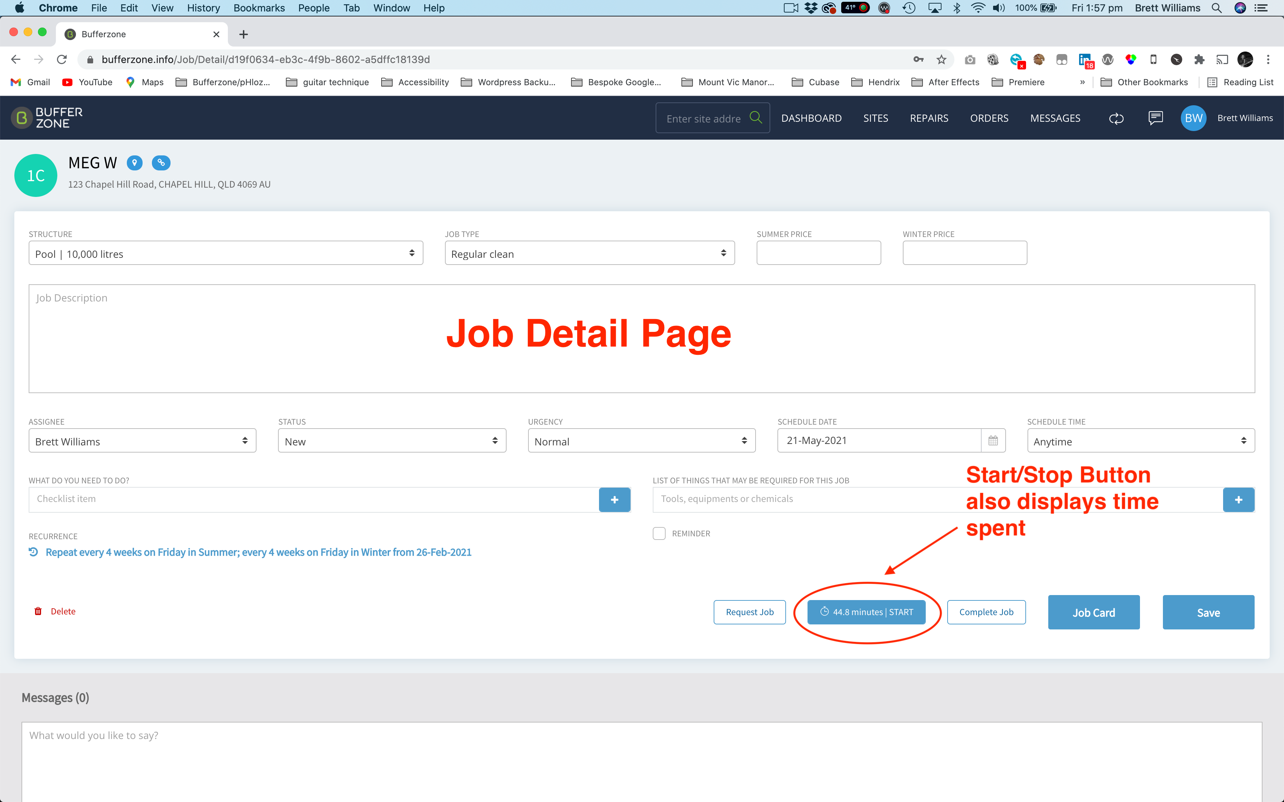Image resolution: width=1284 pixels, height=802 pixels.
Task: Click the Tools, equipments or chemicals input
Action: (938, 500)
